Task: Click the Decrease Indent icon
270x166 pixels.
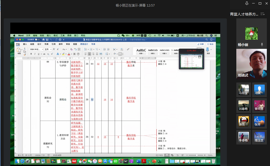Action: tap(104, 49)
